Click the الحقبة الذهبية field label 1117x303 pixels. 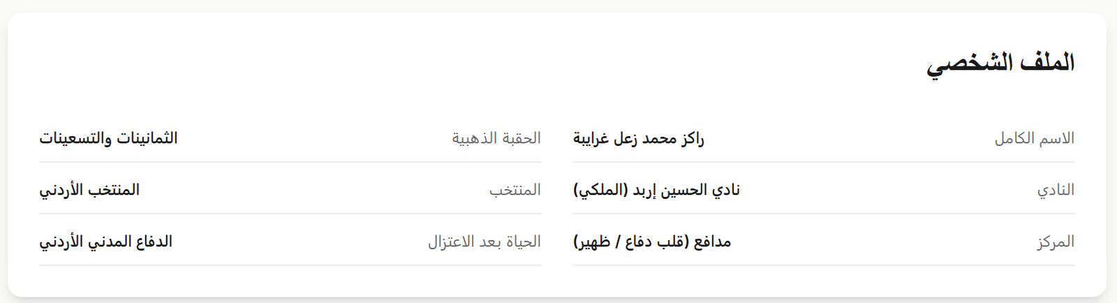tap(496, 138)
